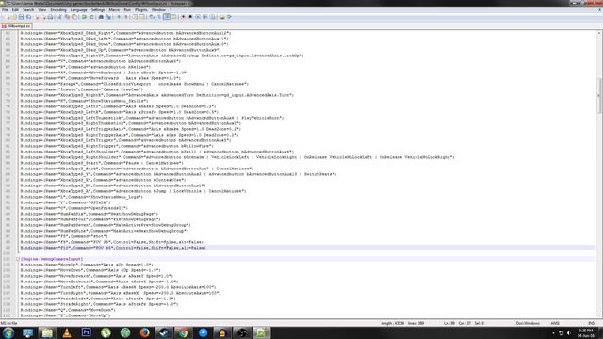Open the Run menu
This screenshot has height=339, width=603.
pyautogui.click(x=127, y=10)
